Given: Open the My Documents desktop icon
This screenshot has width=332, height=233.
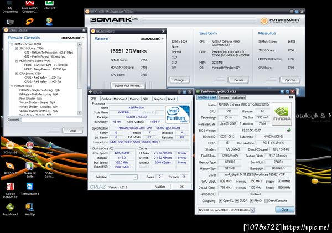Looking at the screenshot, I should pos(10,7).
